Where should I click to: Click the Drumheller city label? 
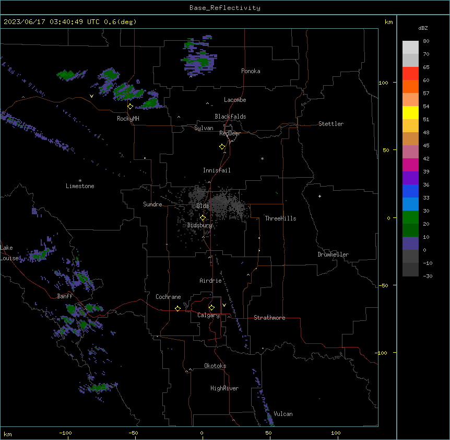(333, 254)
